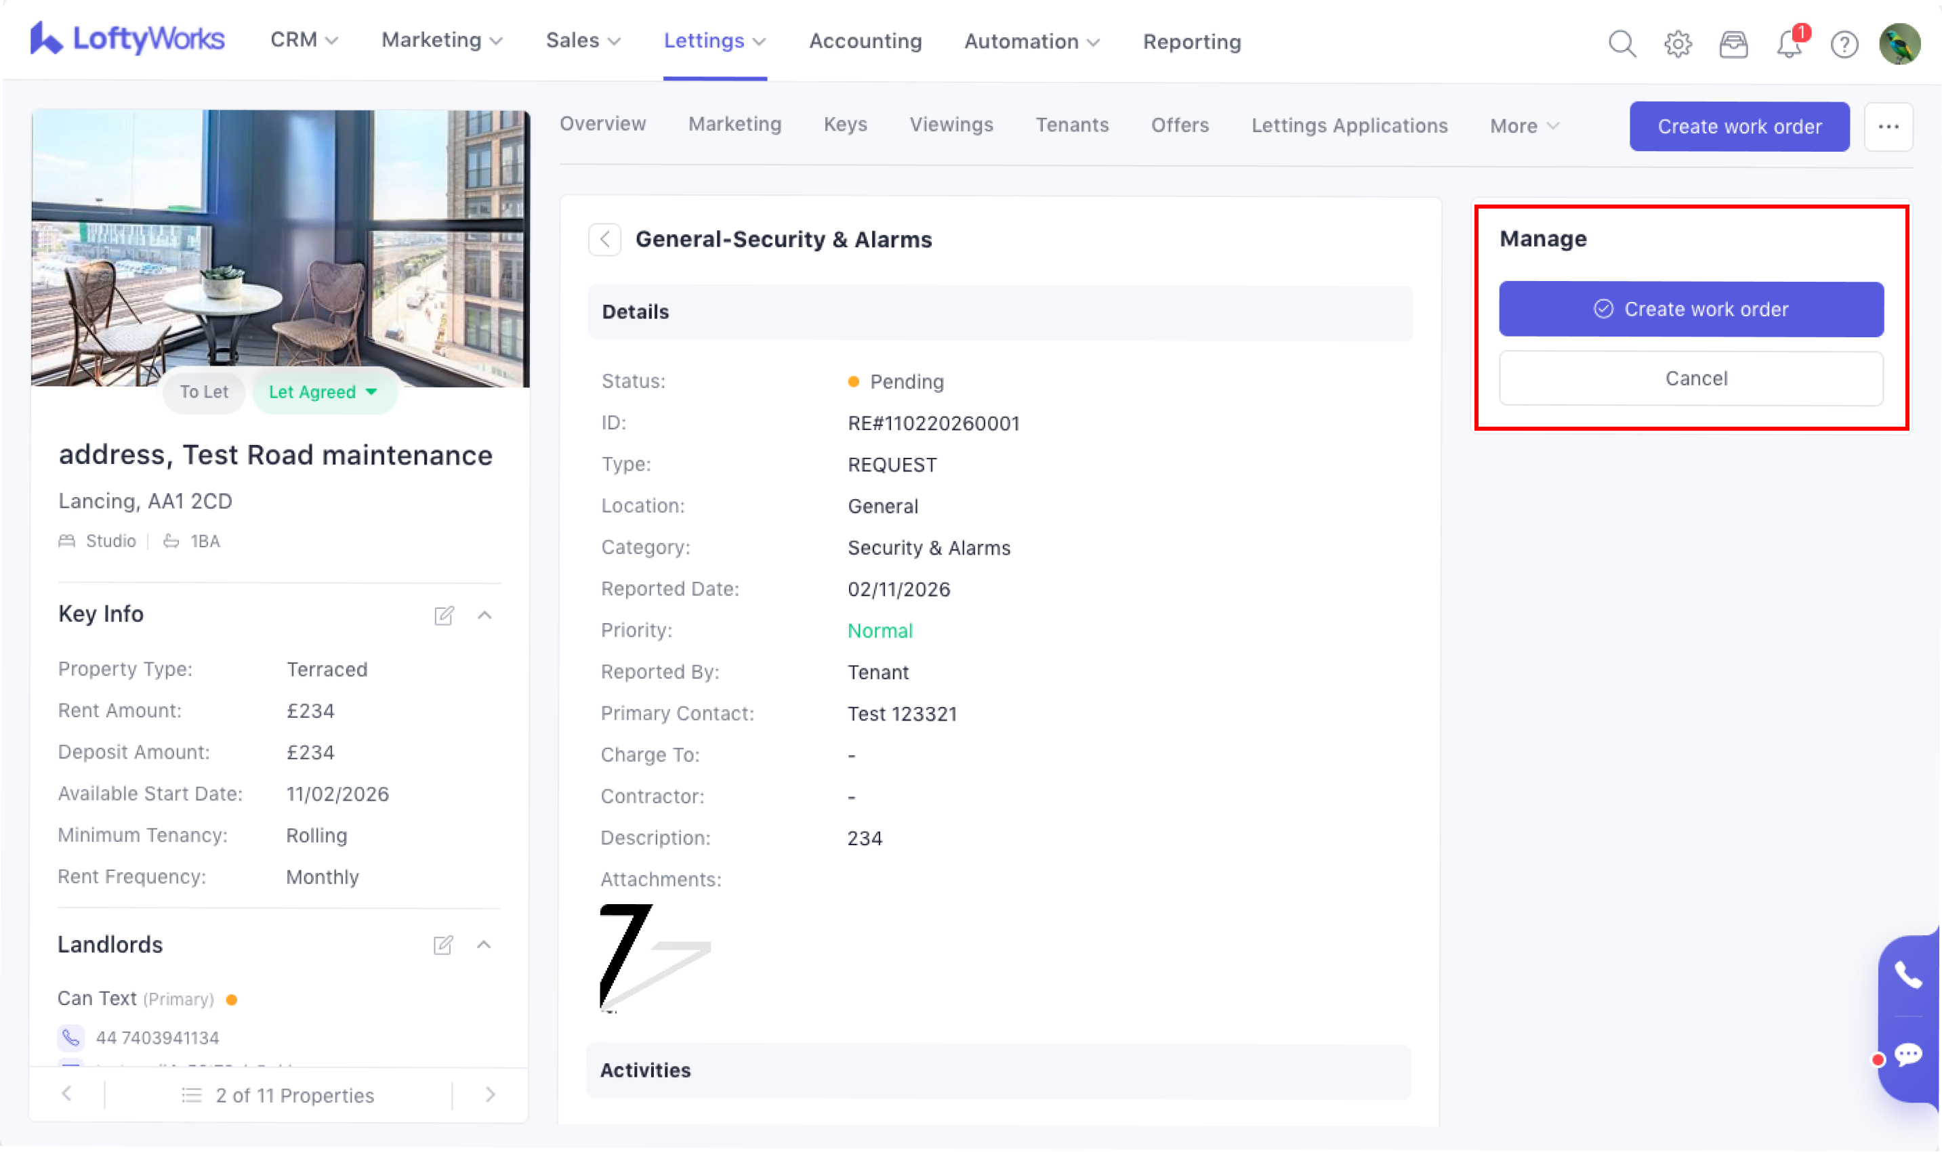Go back using the arrow beside General-Security & Alarms
The image size is (1942, 1152).
[x=605, y=239]
